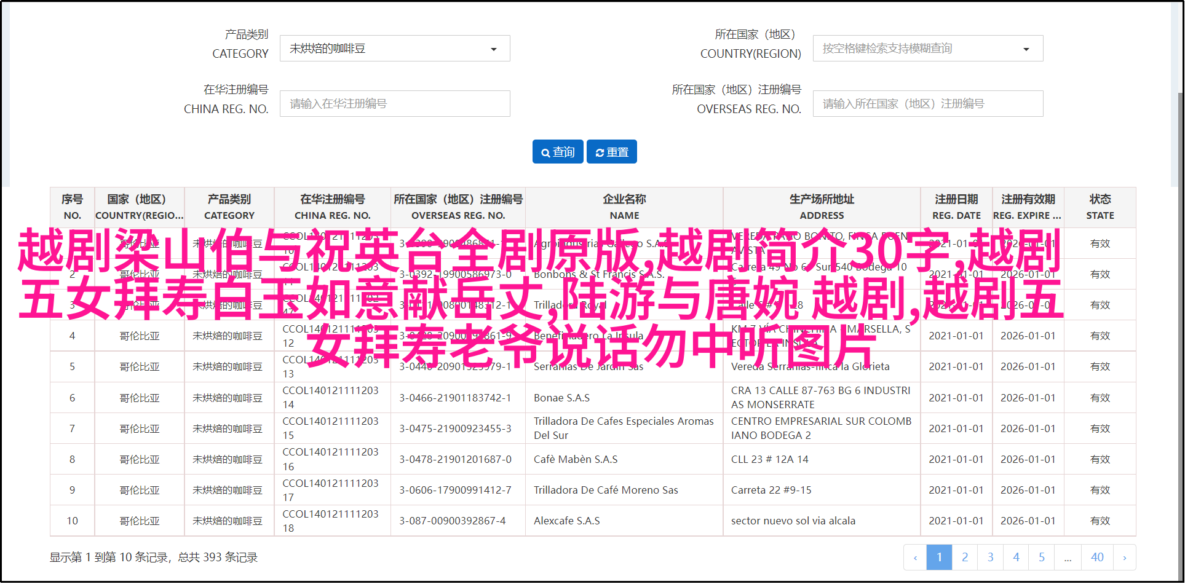The image size is (1185, 584).
Task: Click the 序号 NO. column header
Action: (72, 207)
